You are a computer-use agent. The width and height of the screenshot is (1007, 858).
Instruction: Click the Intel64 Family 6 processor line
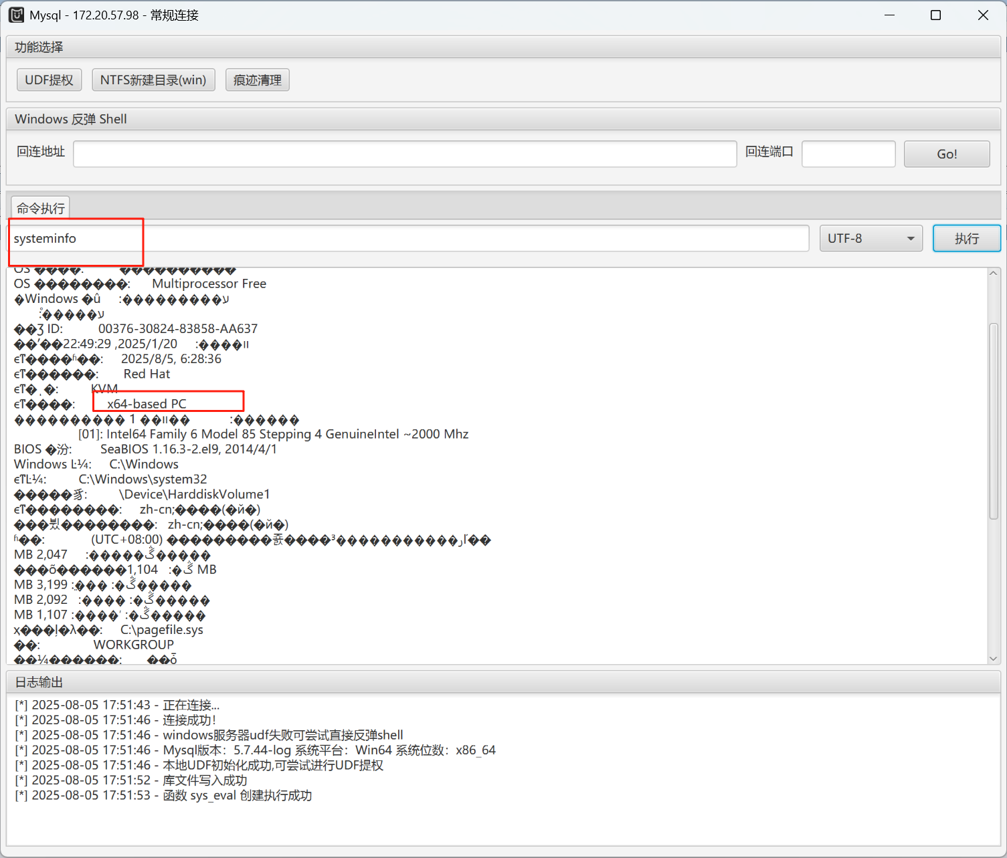[x=273, y=434]
